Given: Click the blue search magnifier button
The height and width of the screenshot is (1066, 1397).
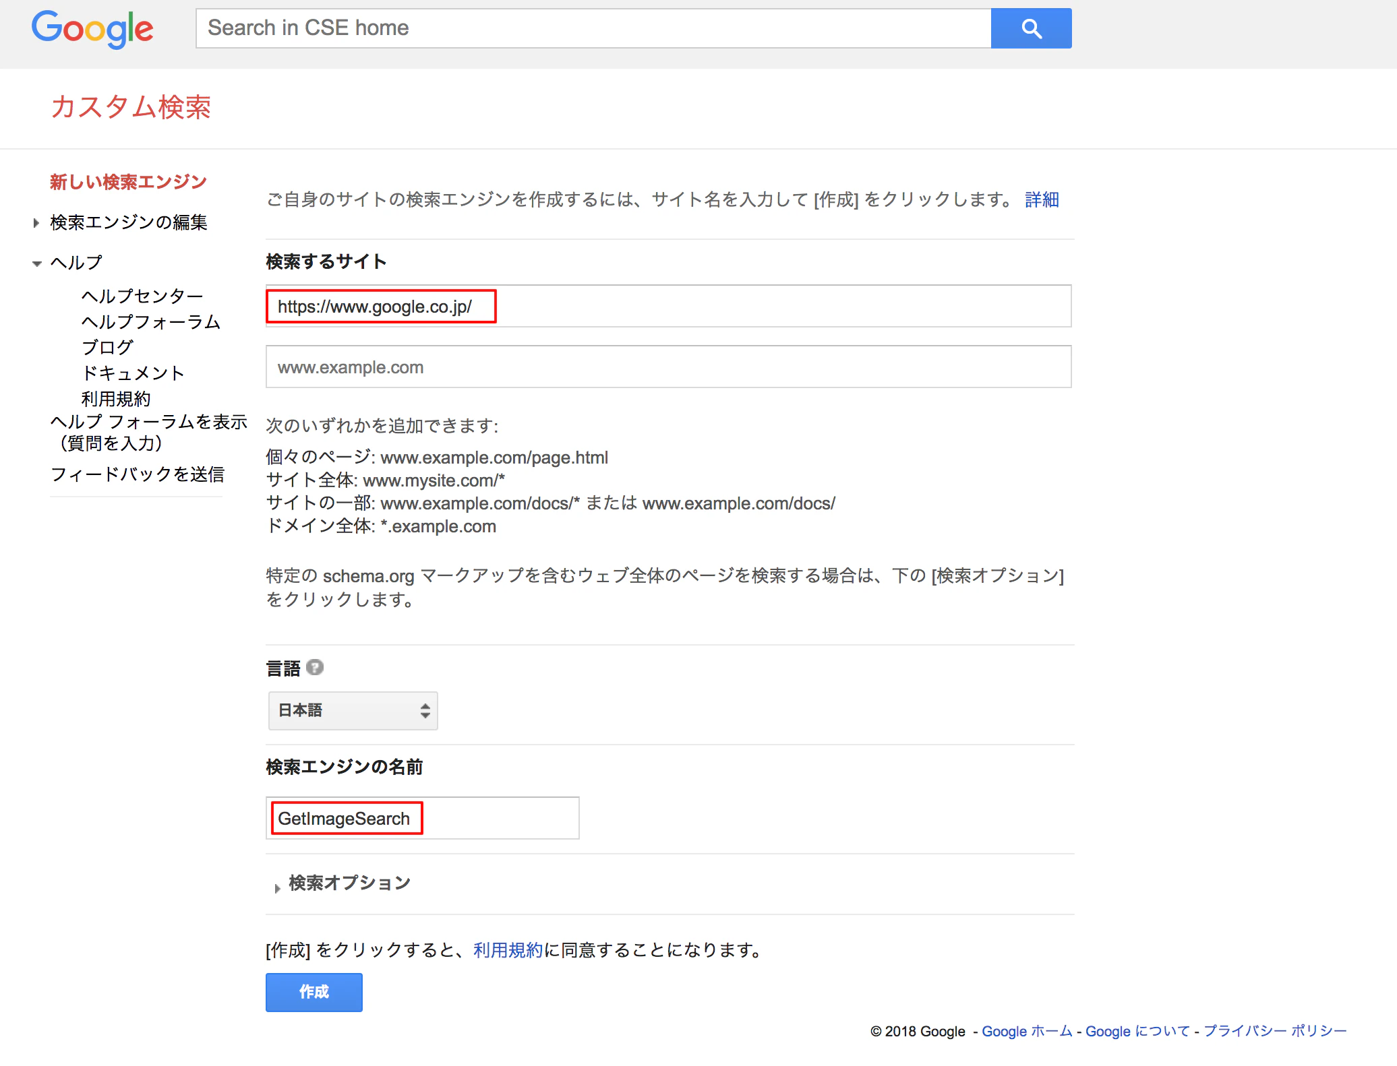Looking at the screenshot, I should point(1031,28).
